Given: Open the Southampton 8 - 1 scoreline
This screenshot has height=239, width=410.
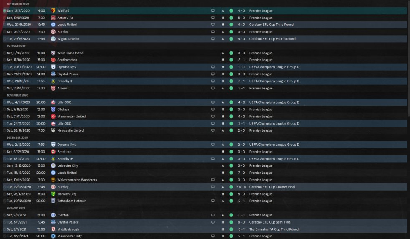Looking at the screenshot, I should click(241, 60).
